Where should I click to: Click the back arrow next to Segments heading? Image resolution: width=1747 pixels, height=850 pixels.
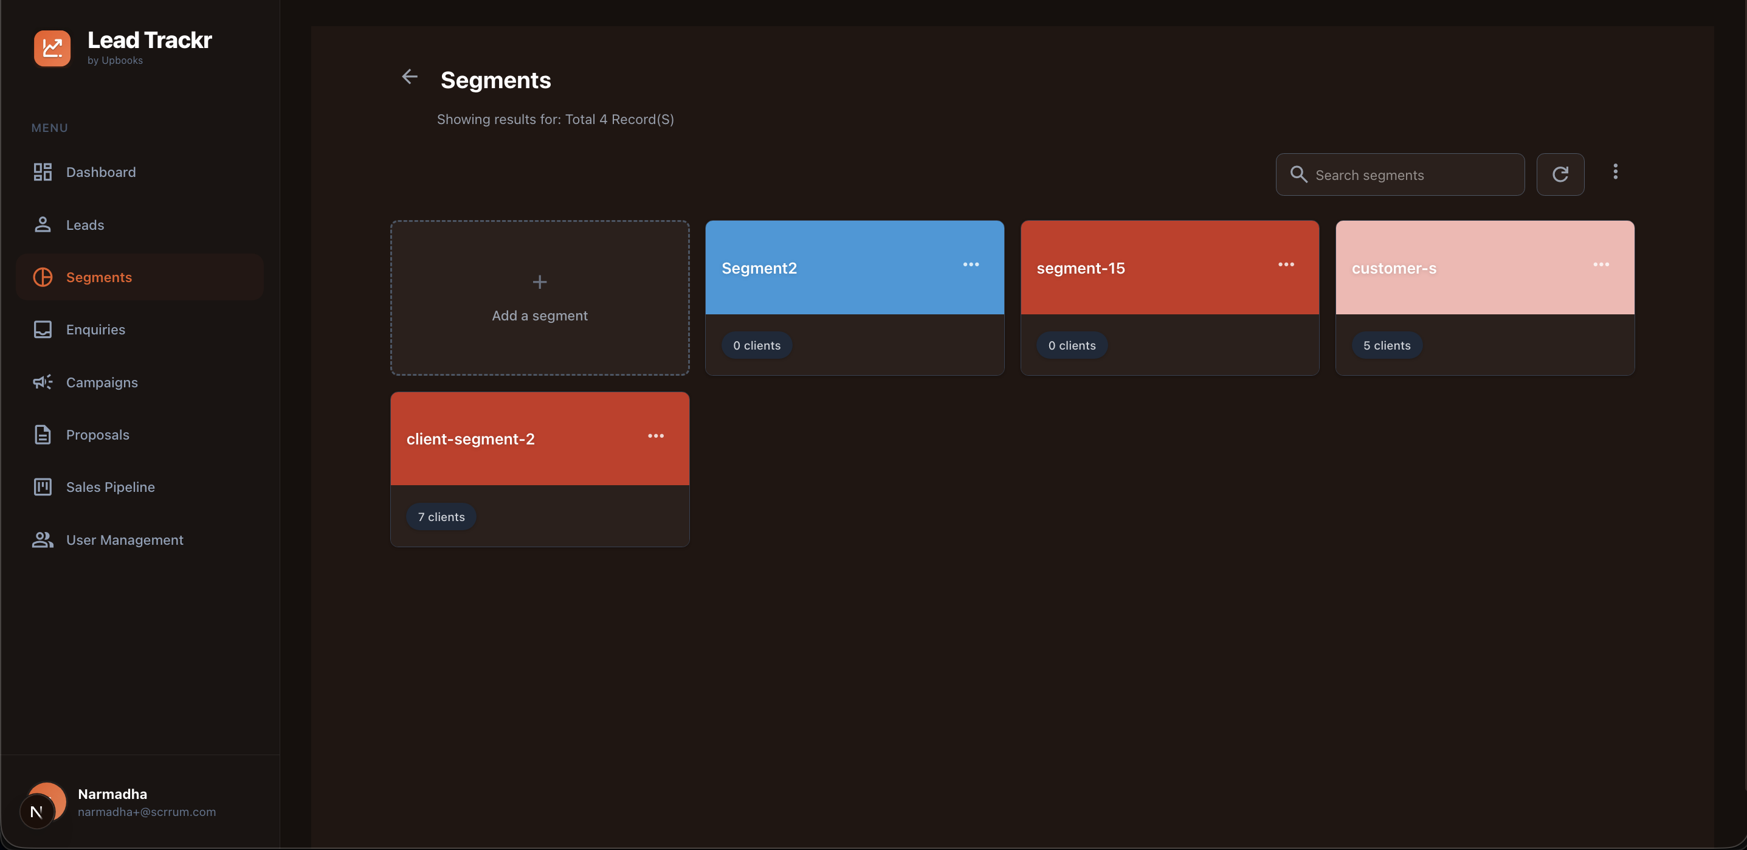(409, 77)
